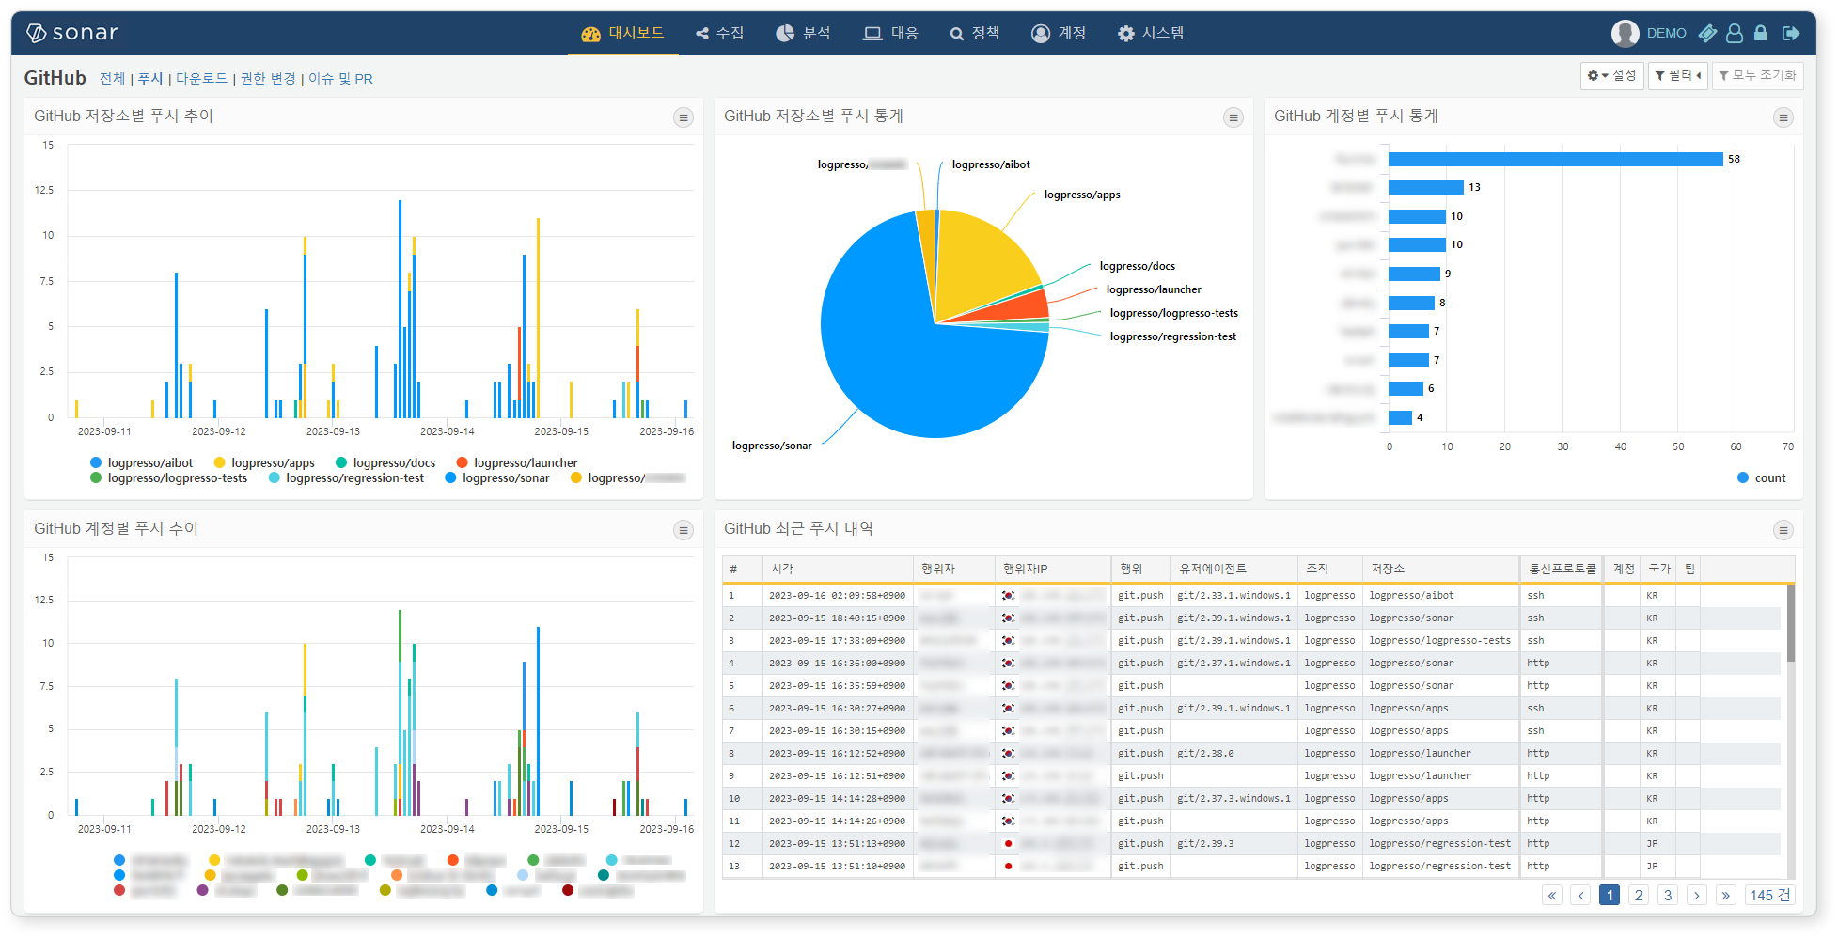The width and height of the screenshot is (1838, 938).
Task: Toggle logpresso/docs legend series
Action: tap(385, 462)
